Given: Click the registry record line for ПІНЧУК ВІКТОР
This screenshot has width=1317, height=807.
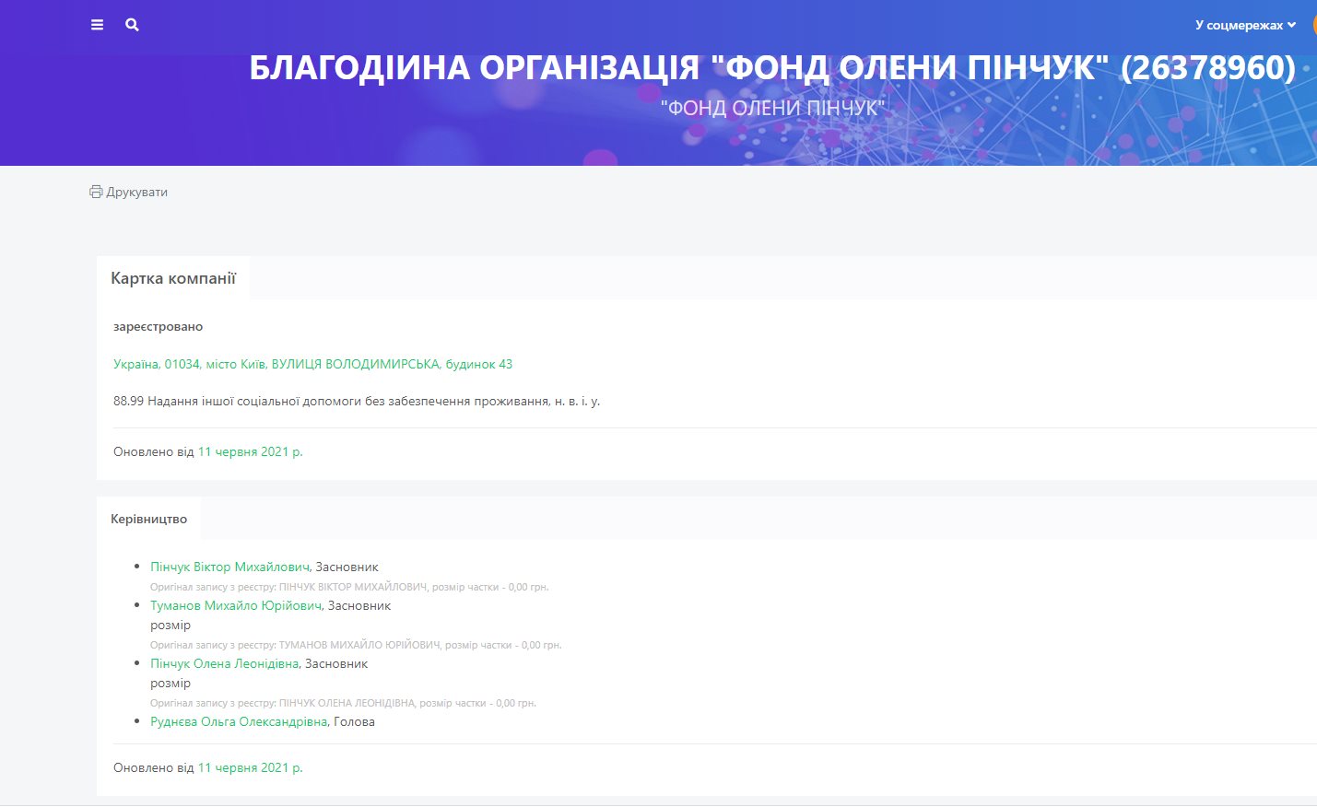Looking at the screenshot, I should (x=349, y=587).
